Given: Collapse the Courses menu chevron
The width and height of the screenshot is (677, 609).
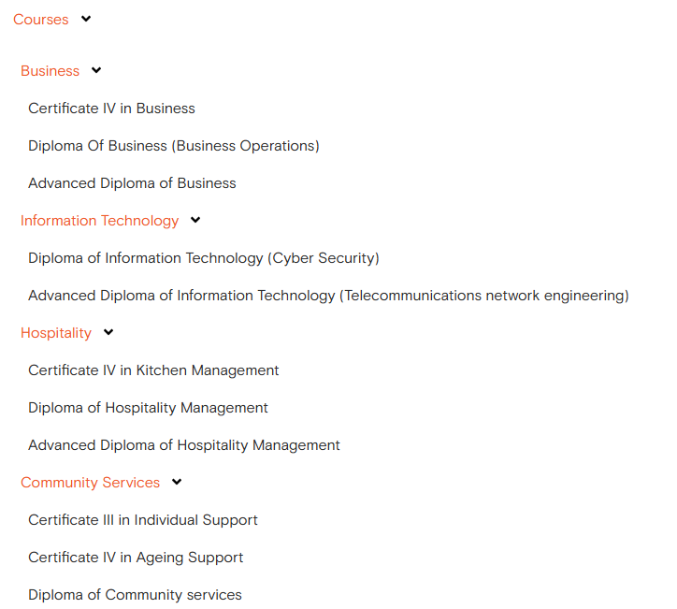Looking at the screenshot, I should (x=86, y=19).
